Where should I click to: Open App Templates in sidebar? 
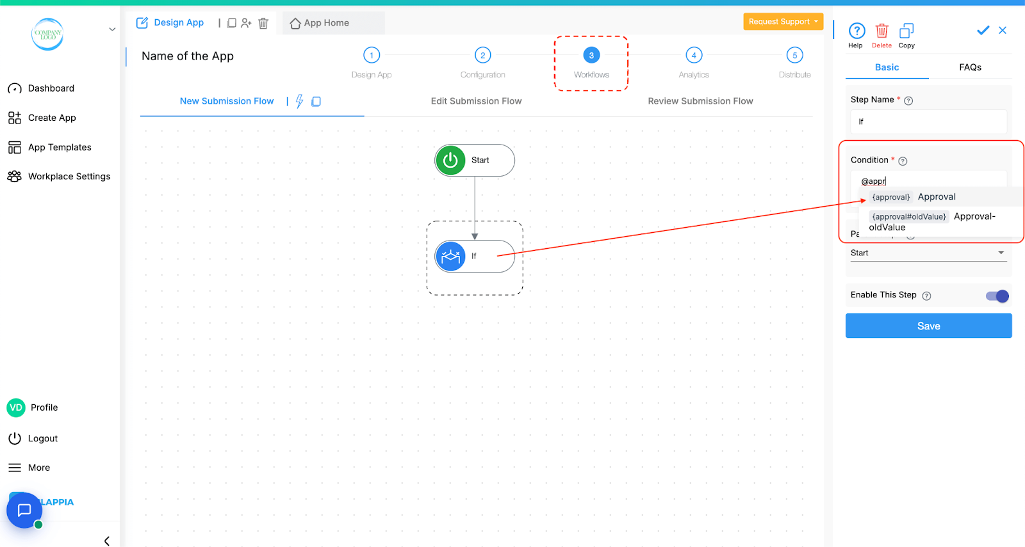49,147
